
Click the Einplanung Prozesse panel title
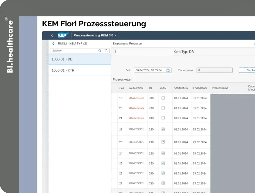tap(127, 44)
